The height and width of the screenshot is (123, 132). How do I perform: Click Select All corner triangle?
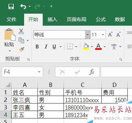coord(8,85)
